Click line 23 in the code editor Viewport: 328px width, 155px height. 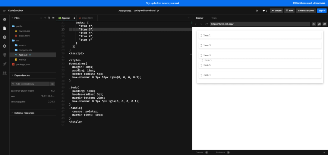pyautogui.click(x=130, y=29)
